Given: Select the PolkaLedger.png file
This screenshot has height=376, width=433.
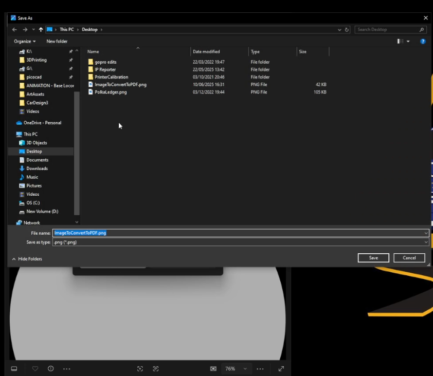Looking at the screenshot, I should 111,92.
